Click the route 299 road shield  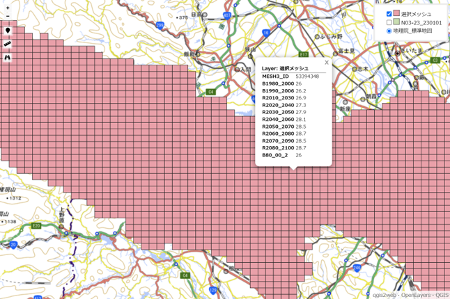[160, 25]
